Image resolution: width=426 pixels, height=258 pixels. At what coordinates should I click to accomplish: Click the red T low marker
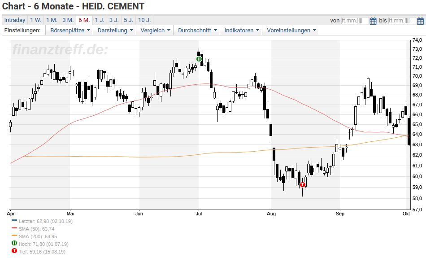coord(302,184)
